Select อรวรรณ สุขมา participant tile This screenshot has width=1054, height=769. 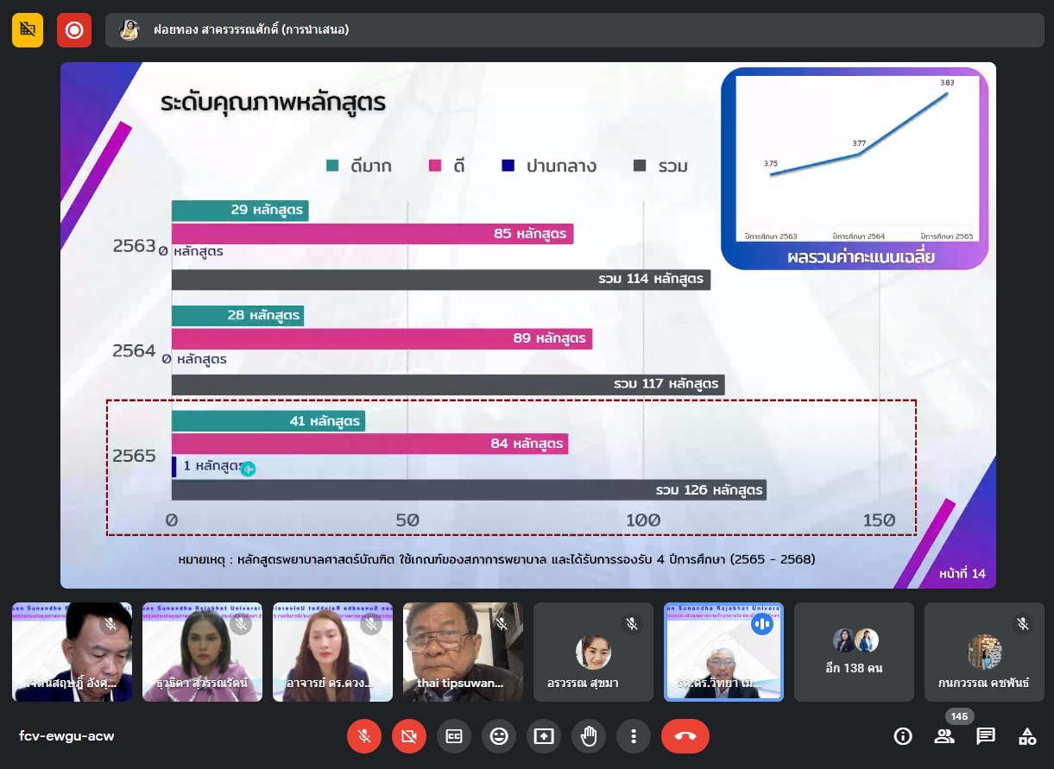[x=593, y=651]
